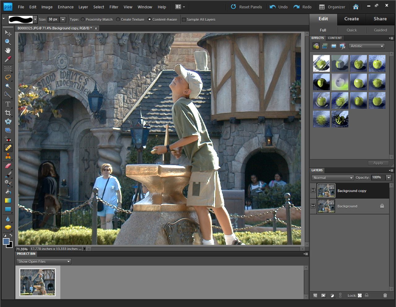Select the Hand tool
396x307 pixels.
click(x=8, y=50)
